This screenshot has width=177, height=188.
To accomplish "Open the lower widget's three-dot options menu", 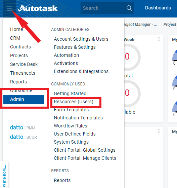I will [159, 131].
